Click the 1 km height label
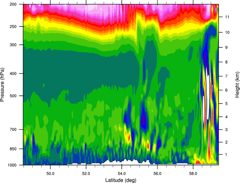This screenshot has width=240, height=183. [226, 155]
